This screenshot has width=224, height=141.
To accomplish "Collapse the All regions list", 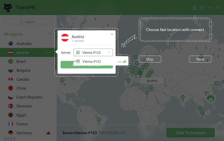I will (x=49, y=34).
